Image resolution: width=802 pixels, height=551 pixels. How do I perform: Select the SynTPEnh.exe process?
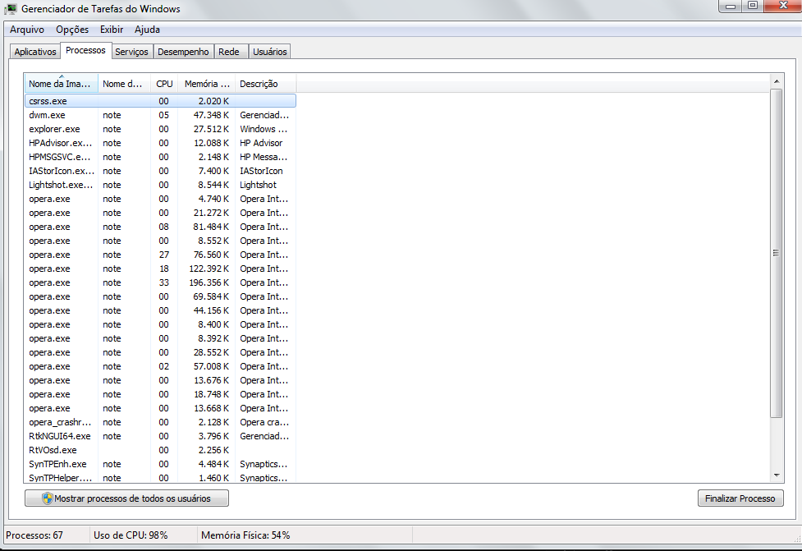160,464
